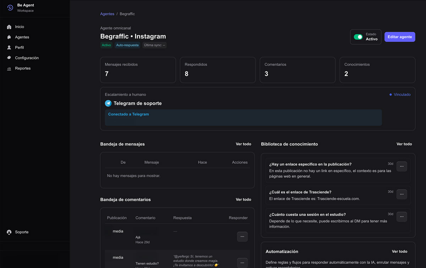
Task: Open the Reportes menu item
Action: (23, 69)
